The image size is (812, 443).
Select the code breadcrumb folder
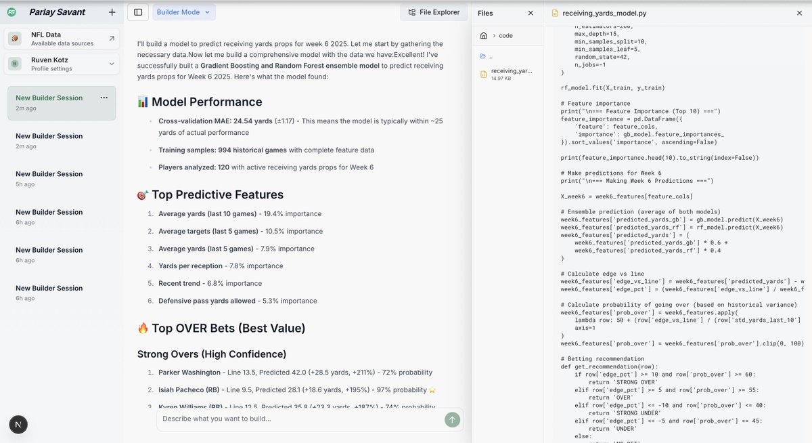point(505,35)
